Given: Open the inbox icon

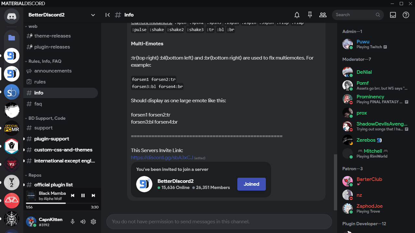Looking at the screenshot, I should pos(393,15).
